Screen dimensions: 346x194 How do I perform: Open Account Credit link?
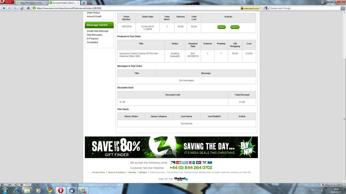(x=94, y=17)
